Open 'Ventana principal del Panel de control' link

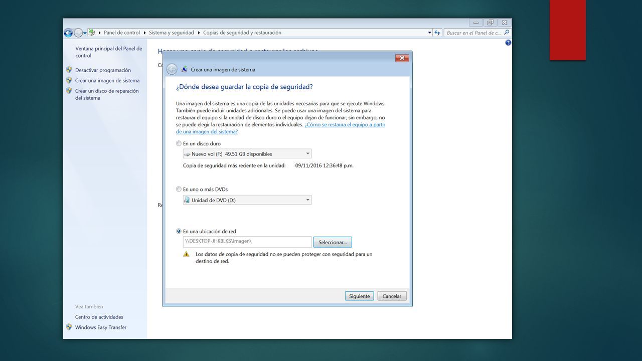(108, 52)
